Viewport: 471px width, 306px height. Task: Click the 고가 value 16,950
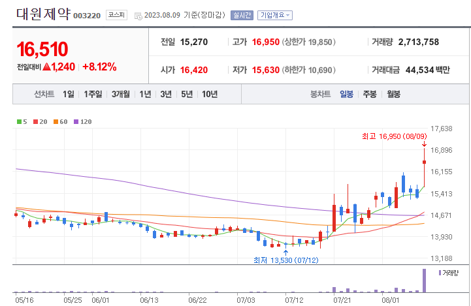[265, 42]
